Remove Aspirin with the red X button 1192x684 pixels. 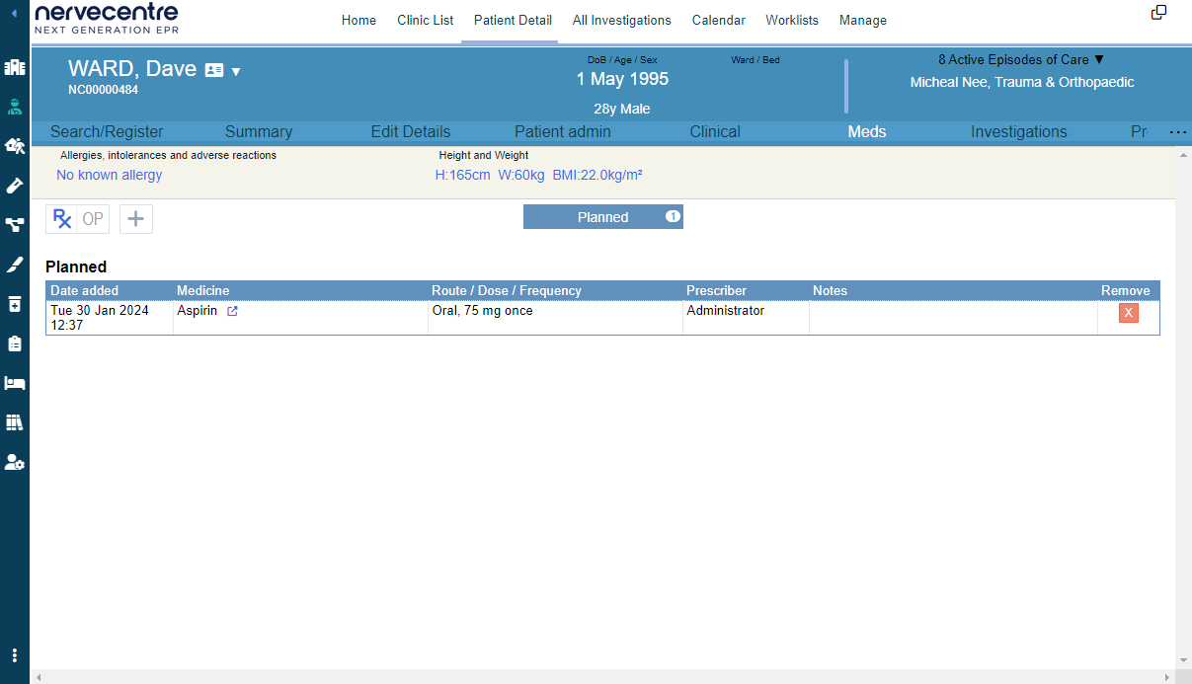(x=1128, y=313)
